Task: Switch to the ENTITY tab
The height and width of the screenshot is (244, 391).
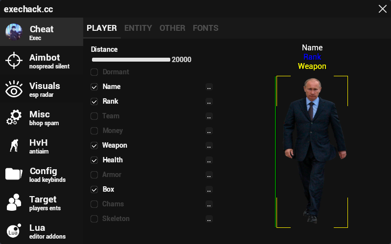Action: (138, 28)
